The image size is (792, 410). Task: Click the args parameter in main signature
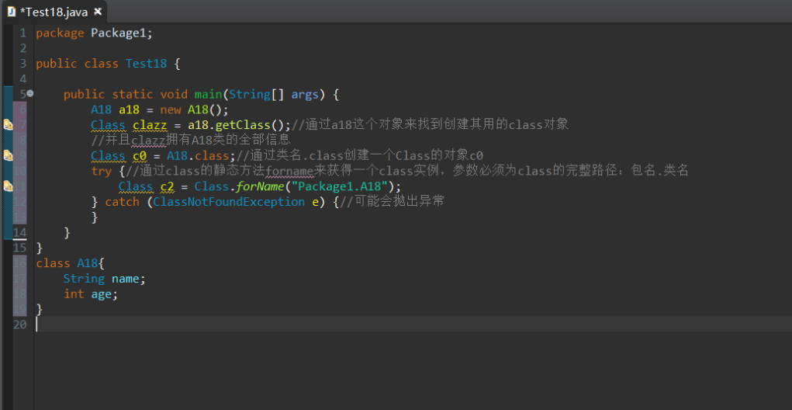pos(305,95)
